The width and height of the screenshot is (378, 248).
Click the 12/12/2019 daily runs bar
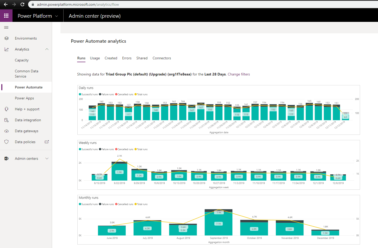345,116
